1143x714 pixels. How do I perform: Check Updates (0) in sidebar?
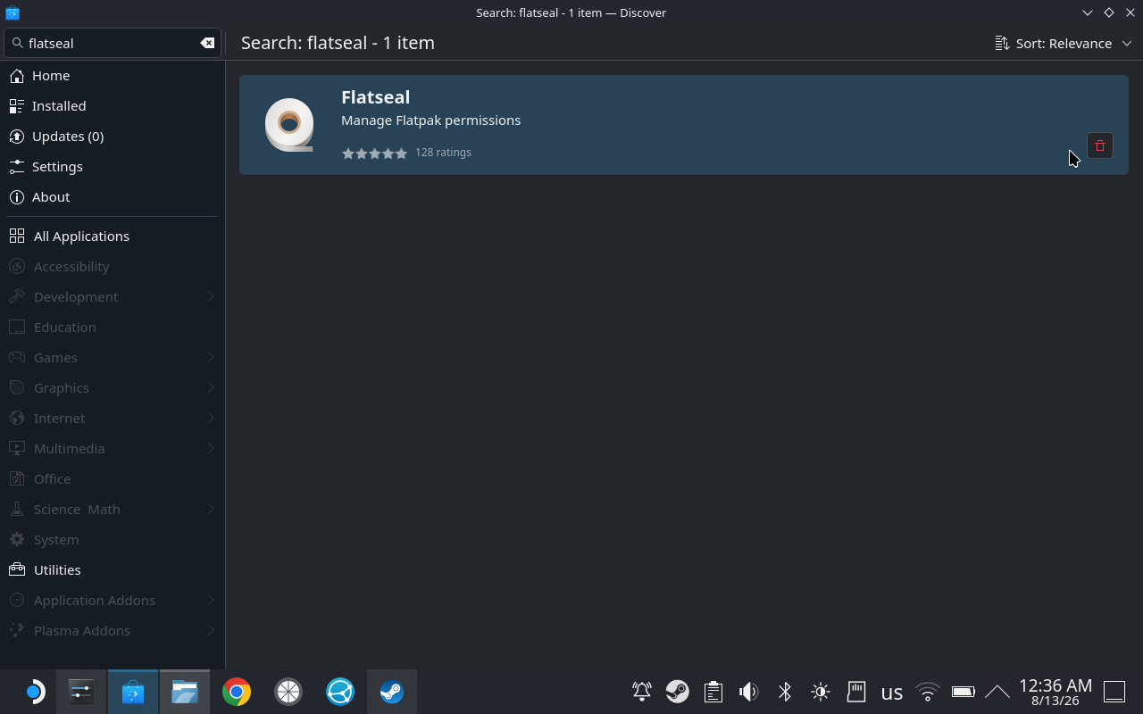tap(113, 137)
